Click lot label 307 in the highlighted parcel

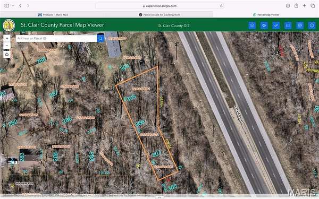157,153
